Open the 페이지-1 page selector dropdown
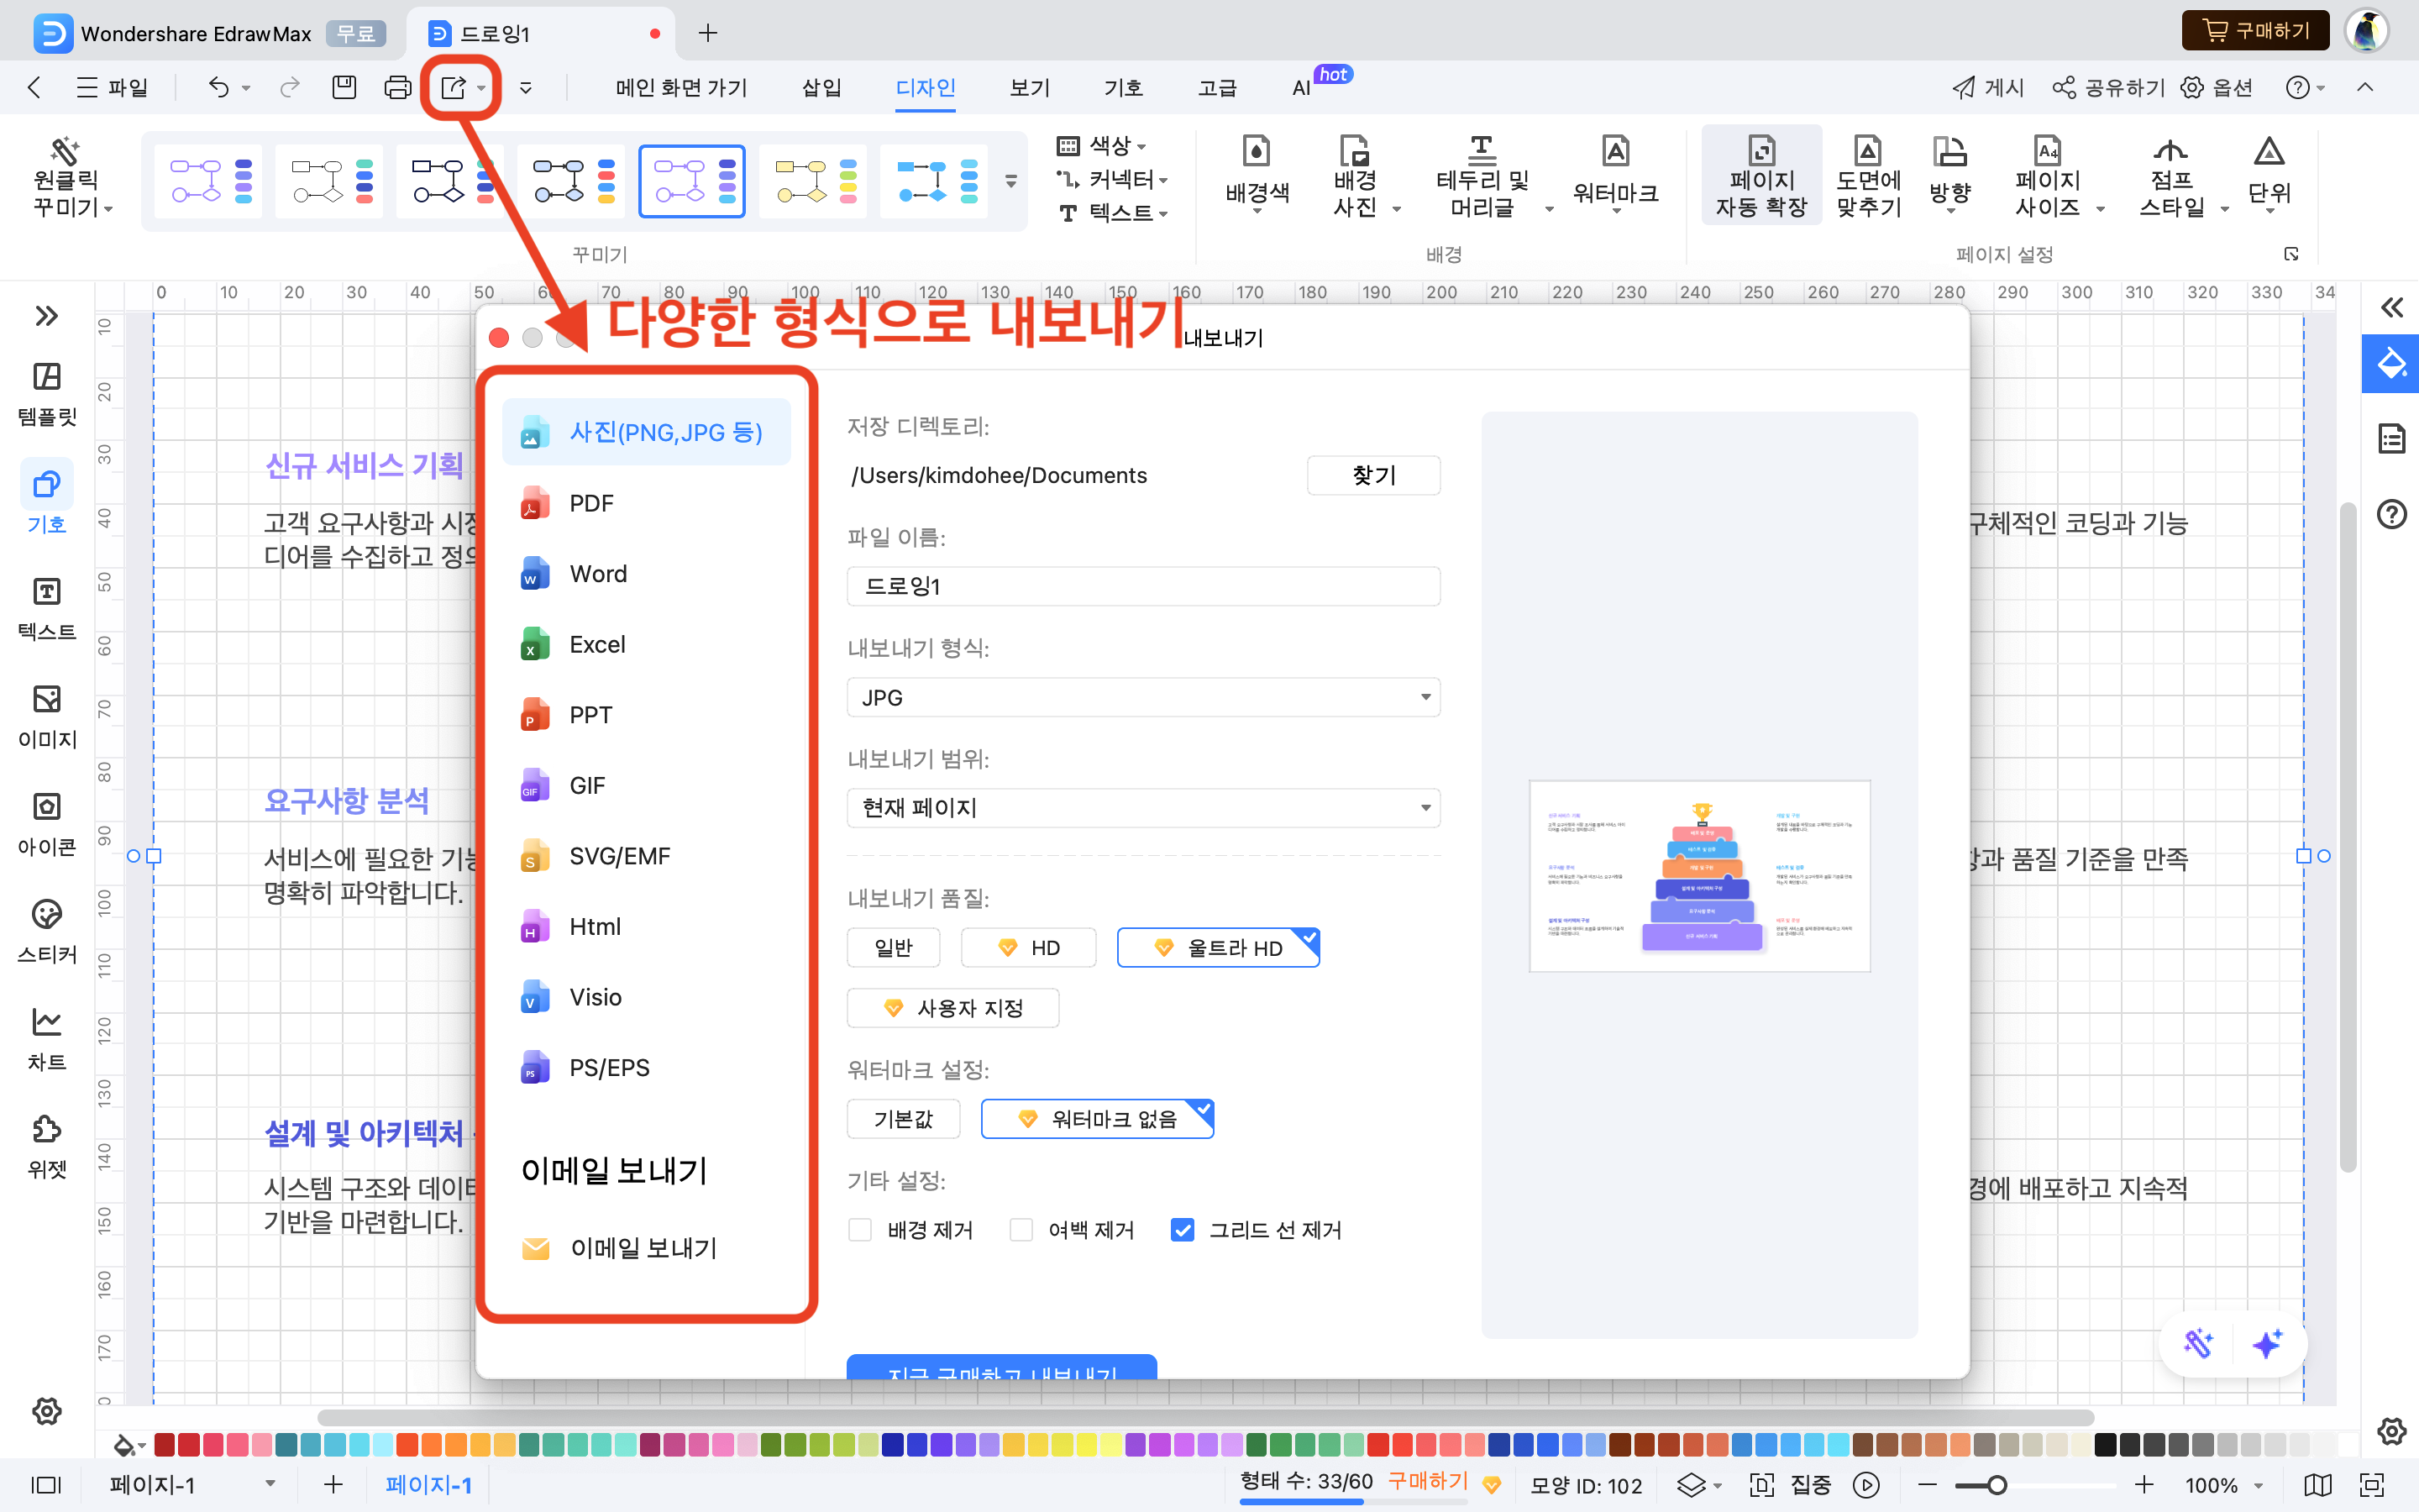This screenshot has width=2419, height=1512. click(270, 1484)
